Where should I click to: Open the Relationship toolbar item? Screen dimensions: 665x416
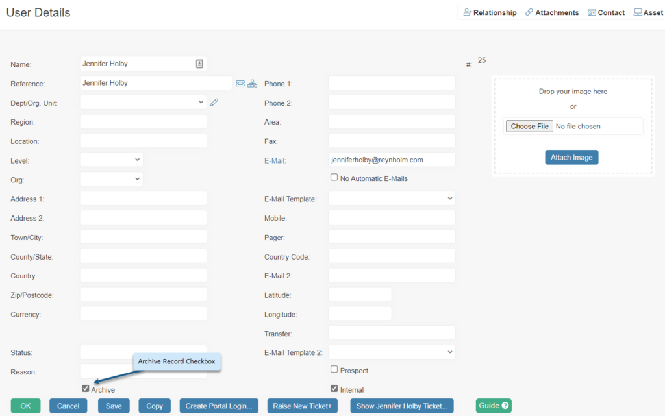pyautogui.click(x=490, y=12)
